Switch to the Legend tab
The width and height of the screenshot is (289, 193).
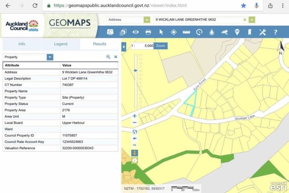tap(61, 44)
